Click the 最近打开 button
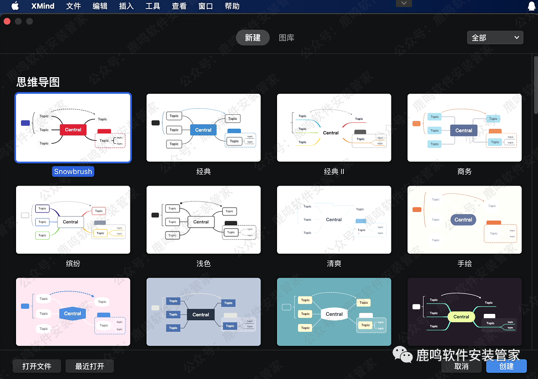The image size is (538, 379). [89, 366]
